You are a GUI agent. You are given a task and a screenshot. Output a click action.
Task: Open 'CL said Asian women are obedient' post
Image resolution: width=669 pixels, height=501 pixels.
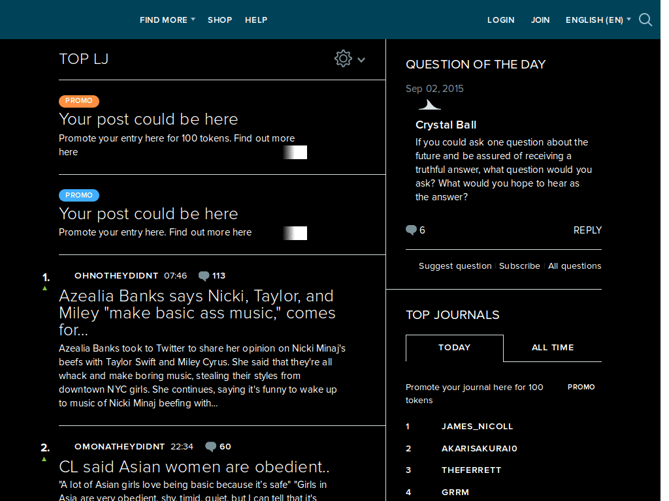click(194, 467)
